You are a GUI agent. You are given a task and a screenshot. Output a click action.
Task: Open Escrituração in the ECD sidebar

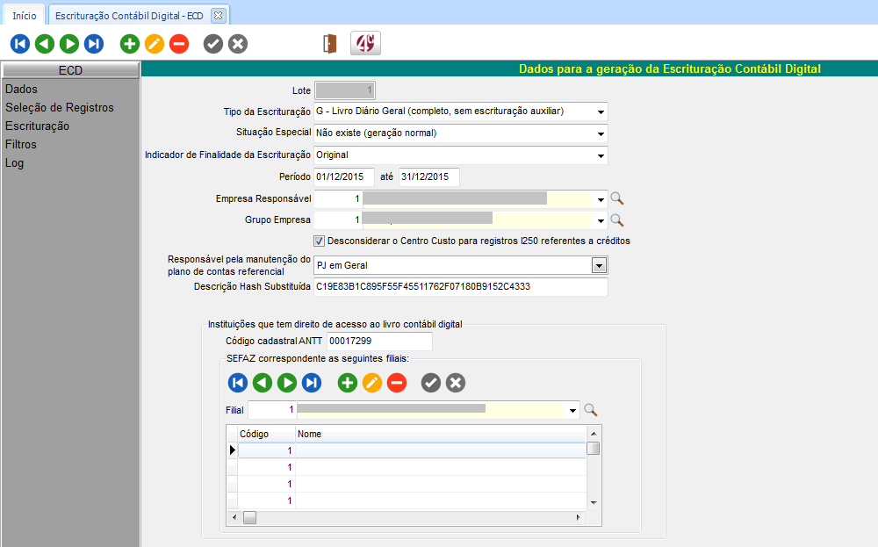point(38,126)
